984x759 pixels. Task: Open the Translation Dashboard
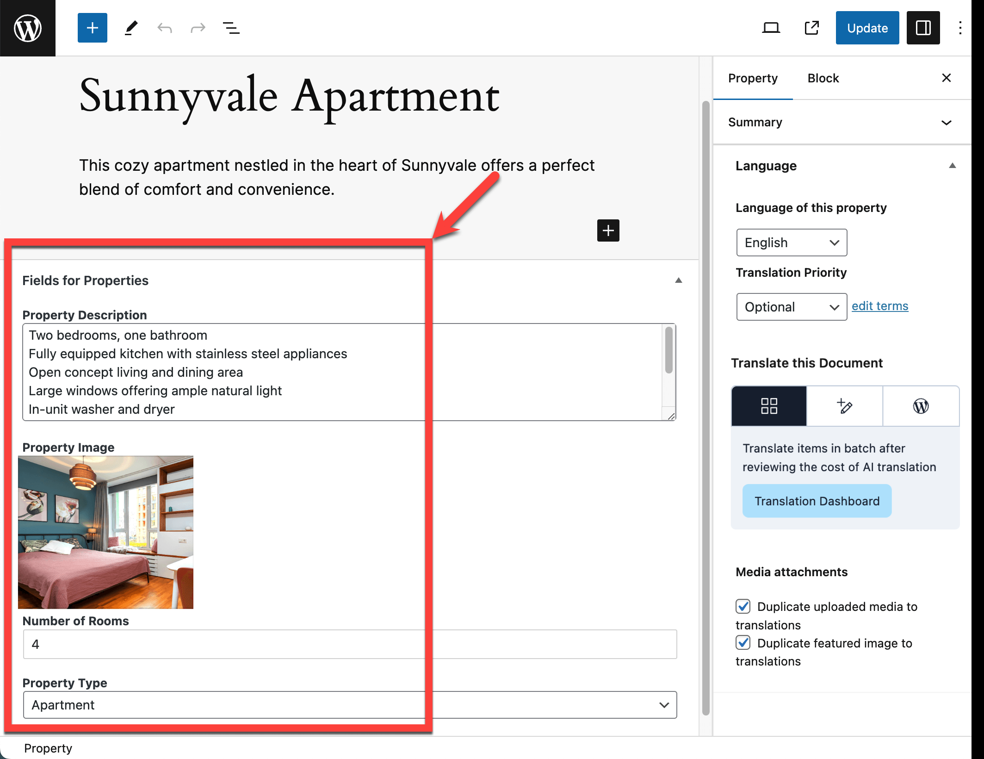(x=817, y=501)
